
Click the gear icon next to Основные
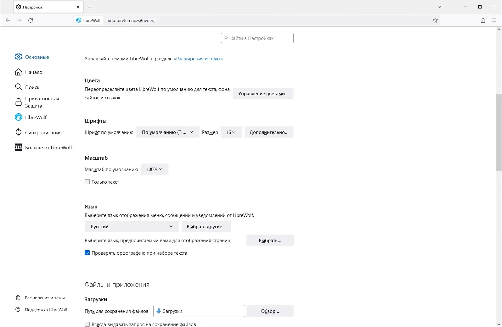pos(19,57)
